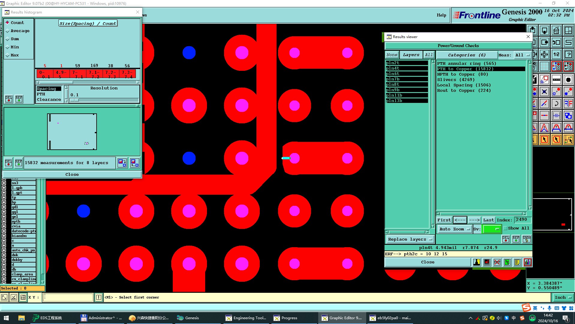Click the question mark help tool icon

coord(568,54)
